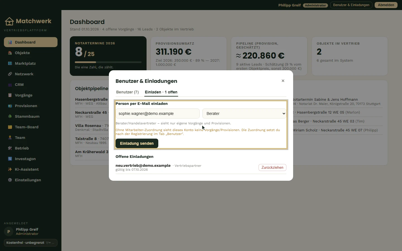The width and height of the screenshot is (402, 251).
Task: Click the "Offene Einladungen" heading
Action: point(135,156)
